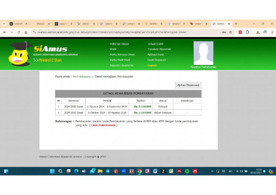The height and width of the screenshot is (195, 276).
Task: Close the SiAmus tab
Action: tap(229, 24)
